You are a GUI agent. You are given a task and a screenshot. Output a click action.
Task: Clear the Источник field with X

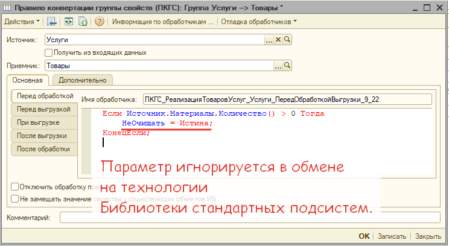pos(278,40)
